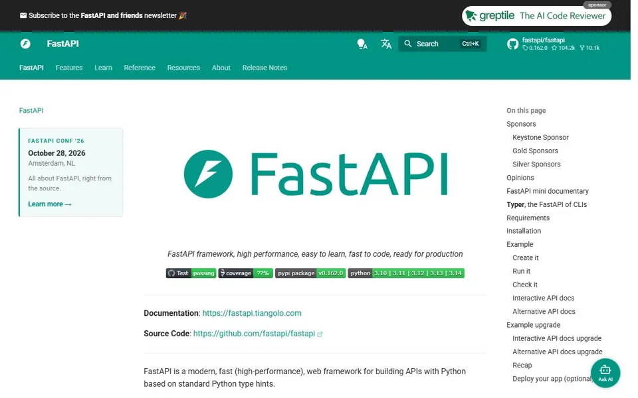
Task: Click the greptile sponsor banner
Action: point(536,16)
